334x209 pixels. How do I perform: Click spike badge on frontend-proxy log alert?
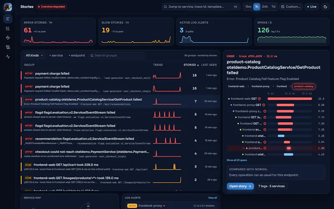click(x=132, y=206)
